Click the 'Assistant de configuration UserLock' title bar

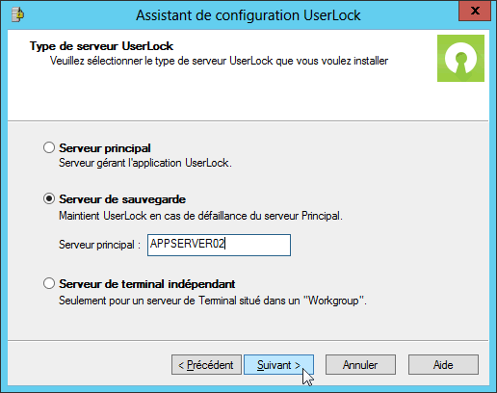pos(248,15)
